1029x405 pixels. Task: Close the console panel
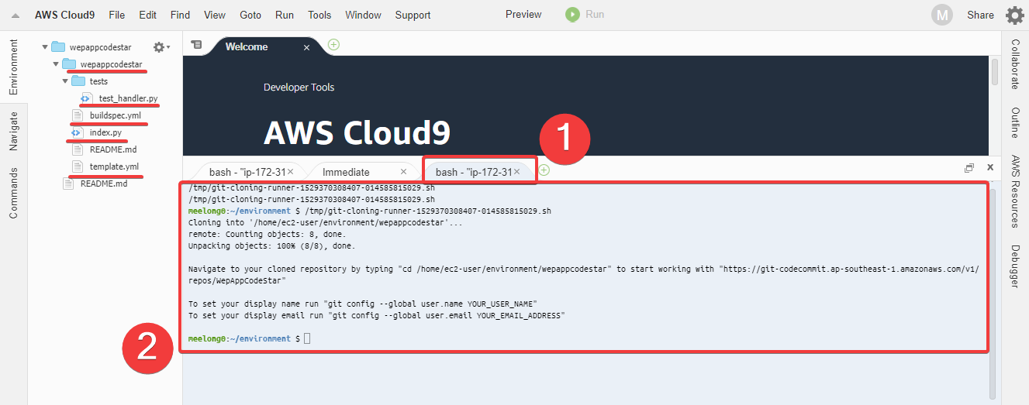pos(990,167)
